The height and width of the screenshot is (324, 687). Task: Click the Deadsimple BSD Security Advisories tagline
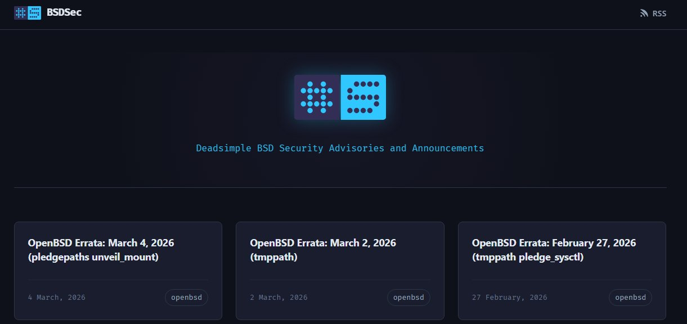(340, 148)
